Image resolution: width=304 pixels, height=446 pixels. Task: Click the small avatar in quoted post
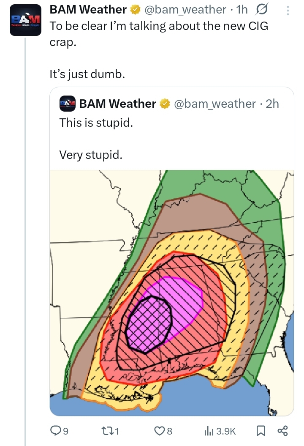(68, 104)
